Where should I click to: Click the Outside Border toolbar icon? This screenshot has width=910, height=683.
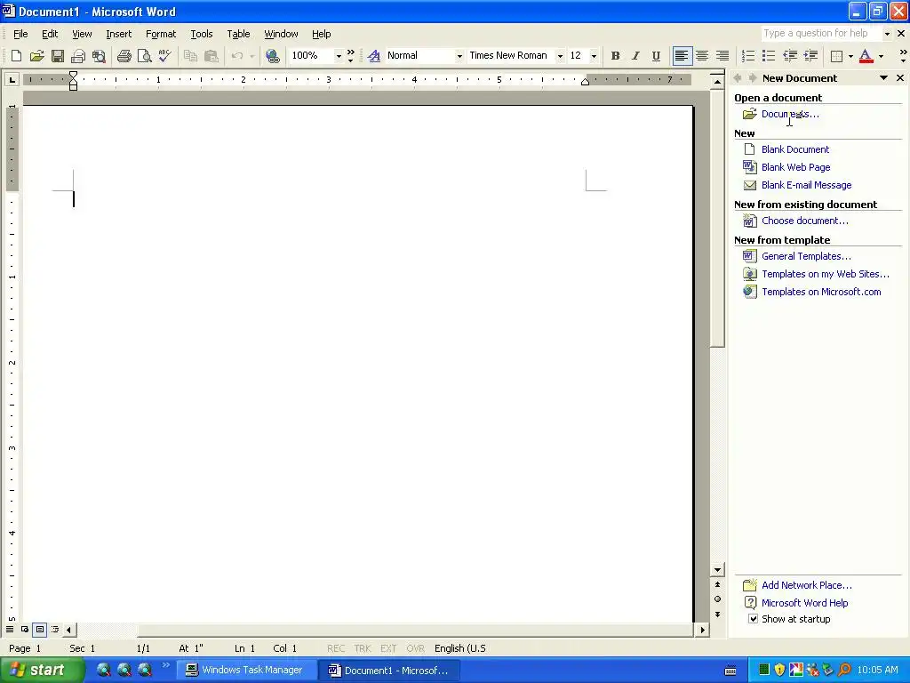pyautogui.click(x=836, y=56)
